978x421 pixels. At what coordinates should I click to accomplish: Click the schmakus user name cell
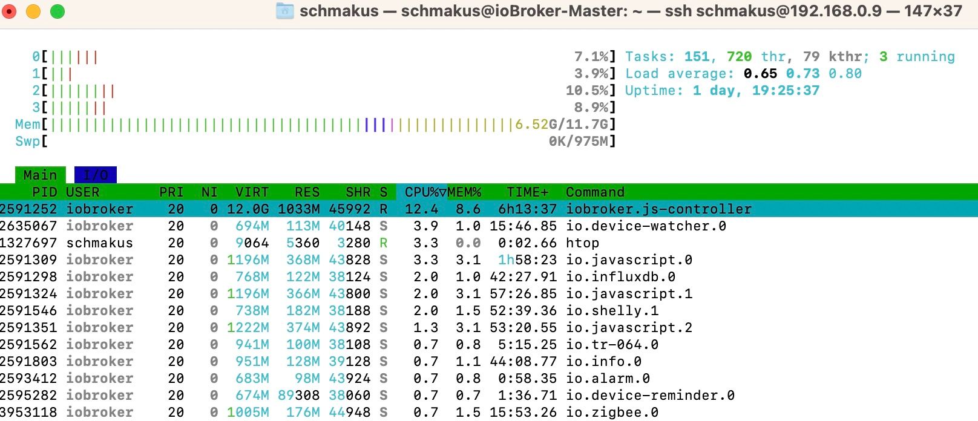pyautogui.click(x=99, y=243)
